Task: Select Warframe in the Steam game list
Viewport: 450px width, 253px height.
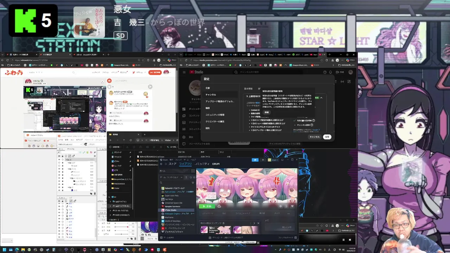Action: point(169,217)
